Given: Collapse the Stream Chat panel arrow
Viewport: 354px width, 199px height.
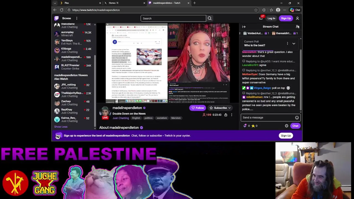Looking at the screenshot, I should pos(244,27).
